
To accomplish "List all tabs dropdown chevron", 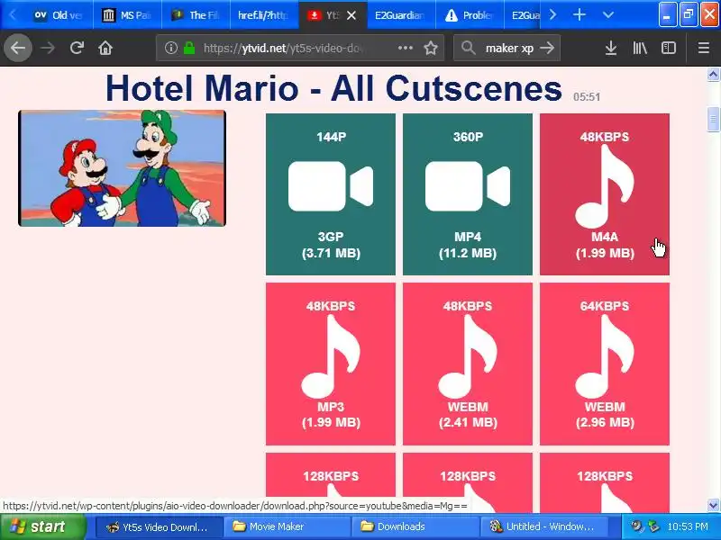I will (x=607, y=14).
